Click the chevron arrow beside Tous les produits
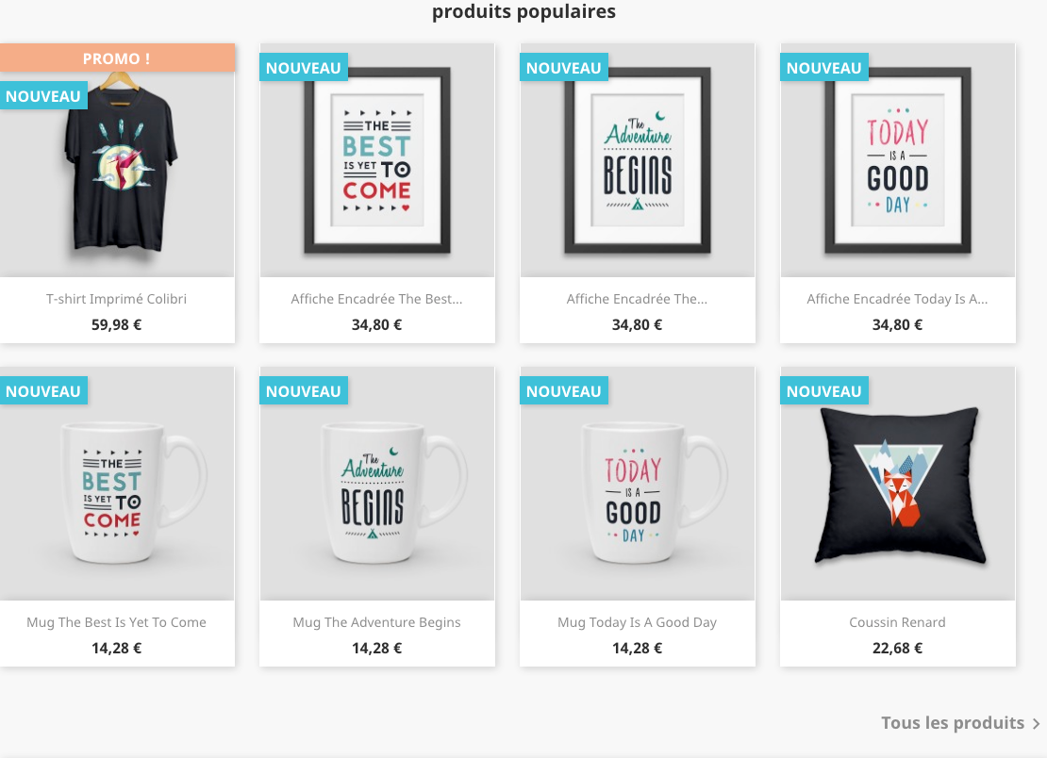Screen dimensions: 1047x758 tap(1036, 723)
